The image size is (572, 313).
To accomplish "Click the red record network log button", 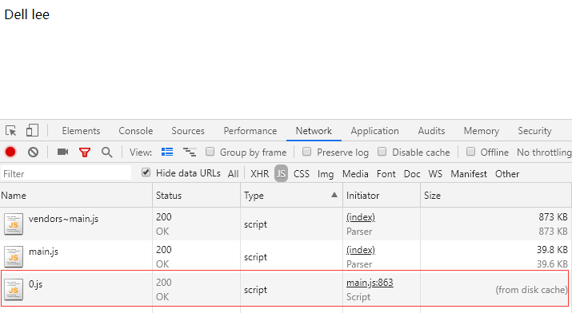I will (x=10, y=152).
